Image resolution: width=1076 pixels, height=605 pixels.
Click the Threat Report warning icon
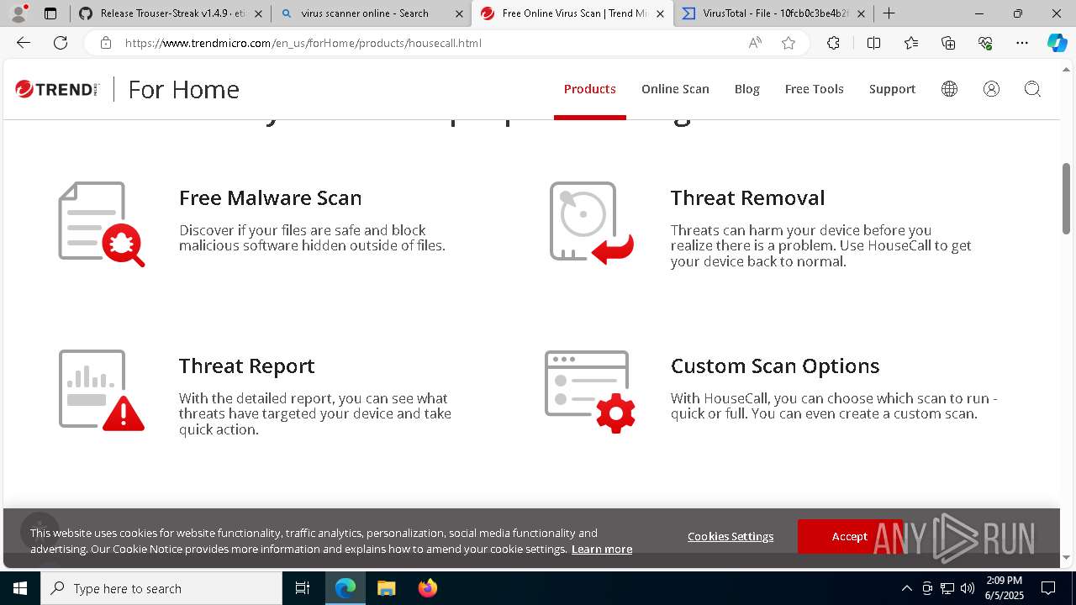tap(101, 391)
